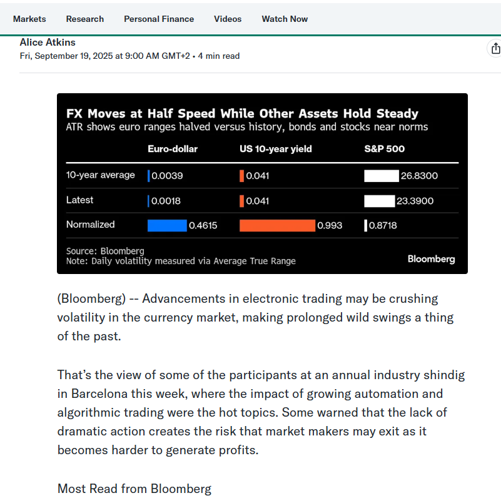The image size is (501, 503).
Task: Click the S&P 500 column header
Action: (385, 149)
